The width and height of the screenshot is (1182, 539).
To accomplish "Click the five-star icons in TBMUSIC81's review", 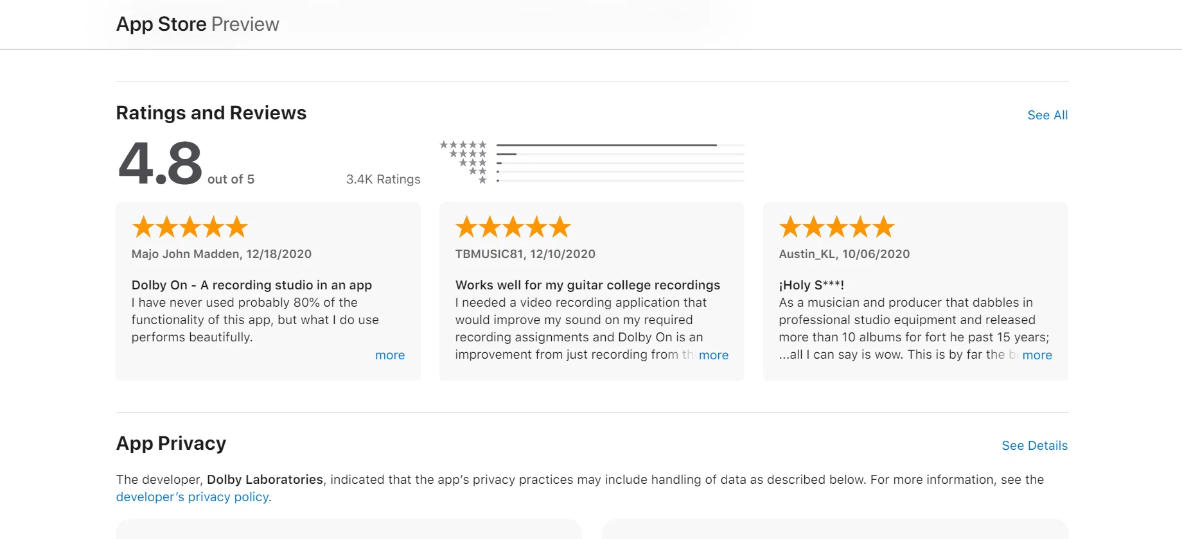I will (513, 227).
